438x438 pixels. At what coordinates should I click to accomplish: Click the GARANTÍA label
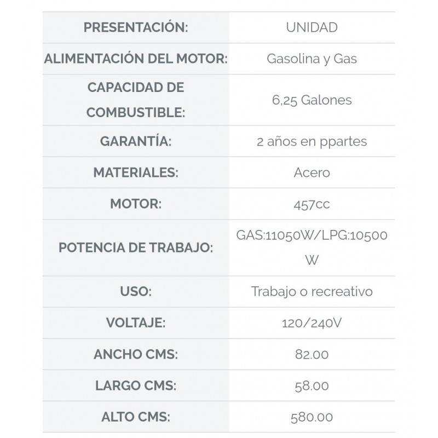(136, 141)
